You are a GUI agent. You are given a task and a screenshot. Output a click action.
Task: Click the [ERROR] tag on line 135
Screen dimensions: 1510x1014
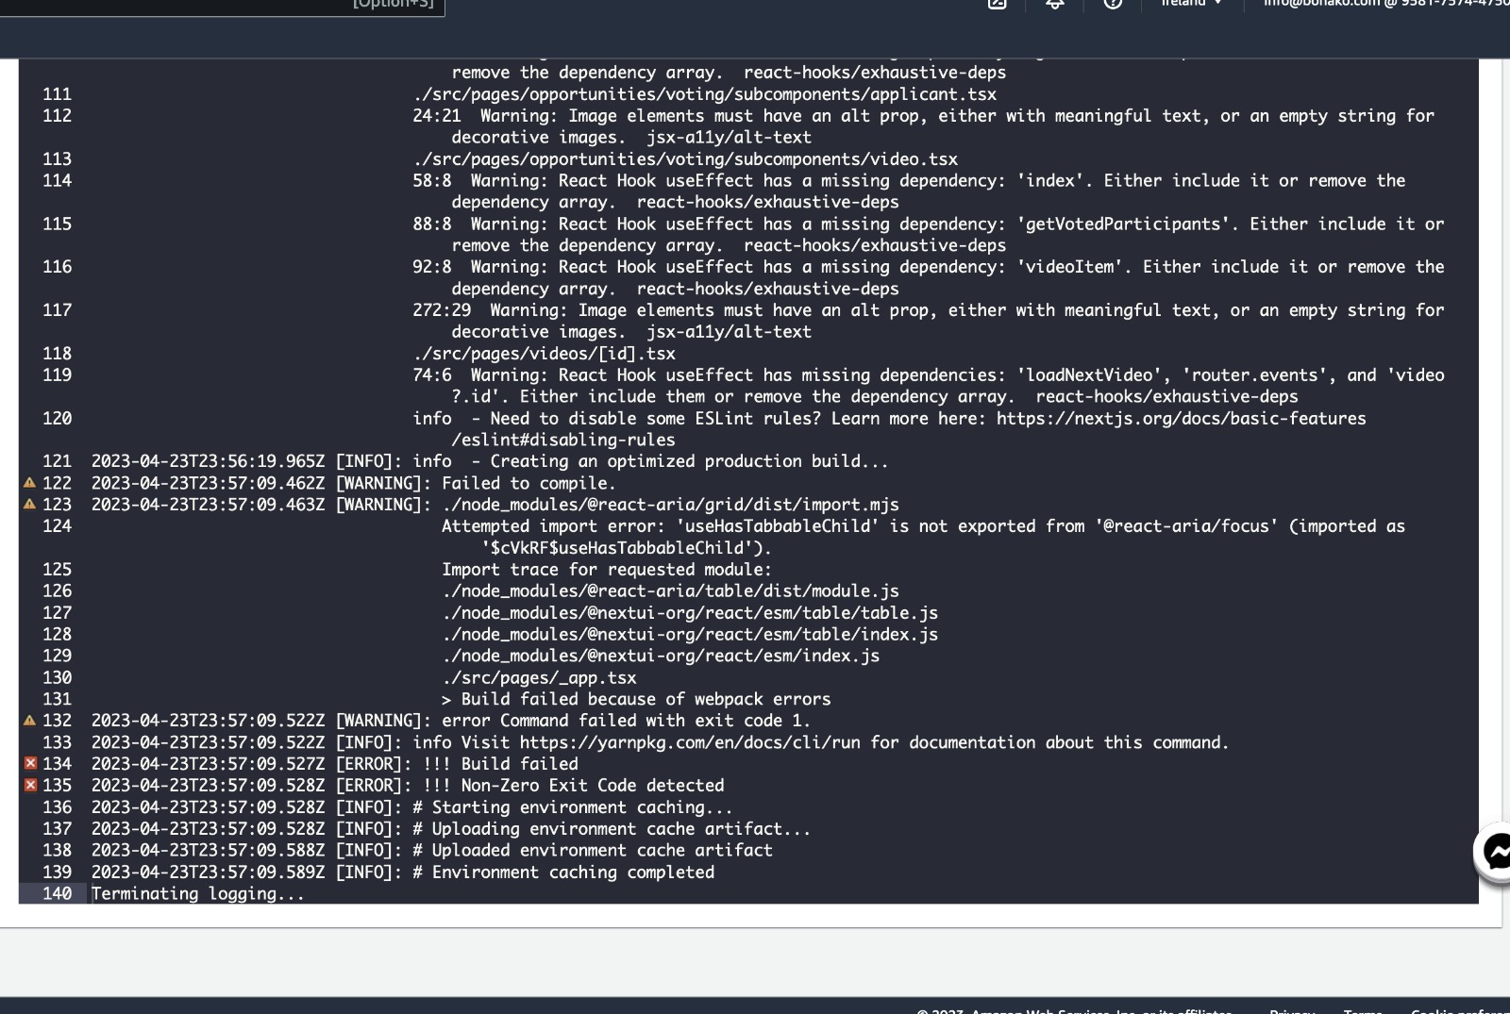click(x=374, y=786)
